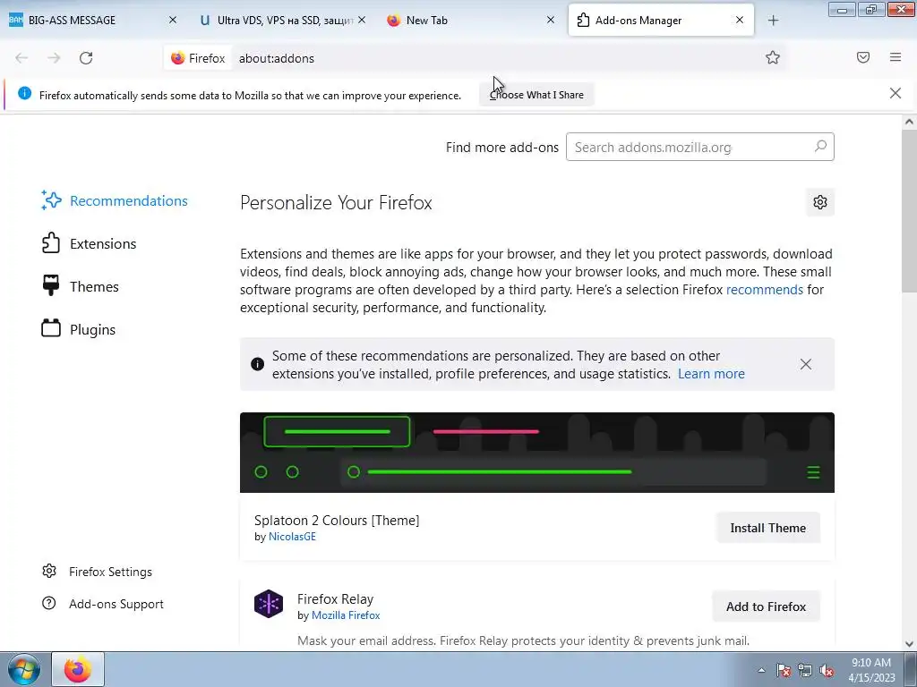Viewport: 917px width, 687px height.
Task: Open the Themes category
Action: (x=80, y=286)
